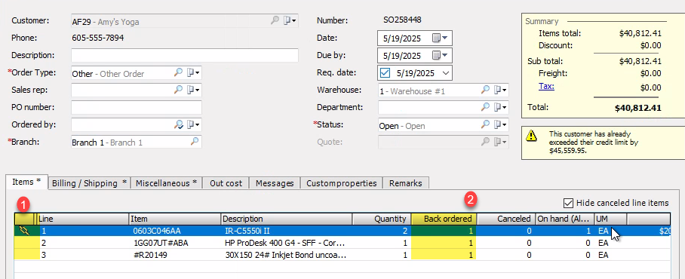685x279 pixels.
Task: Search Sales rep with magnifier icon
Action: pyautogui.click(x=178, y=90)
